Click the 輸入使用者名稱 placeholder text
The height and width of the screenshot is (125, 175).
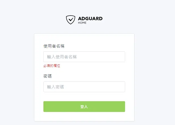click(62, 57)
